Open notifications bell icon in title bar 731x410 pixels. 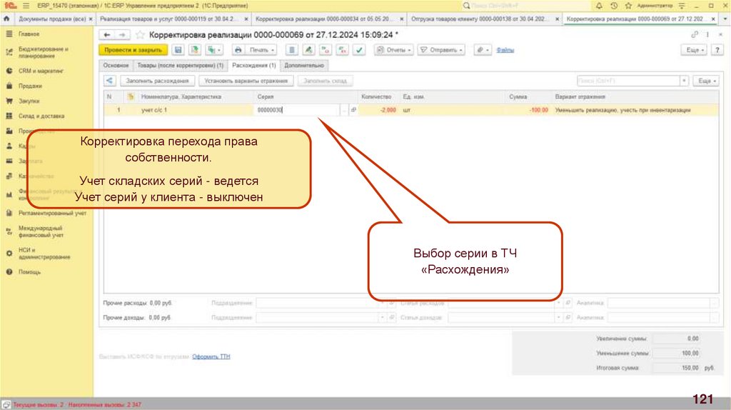click(598, 5)
